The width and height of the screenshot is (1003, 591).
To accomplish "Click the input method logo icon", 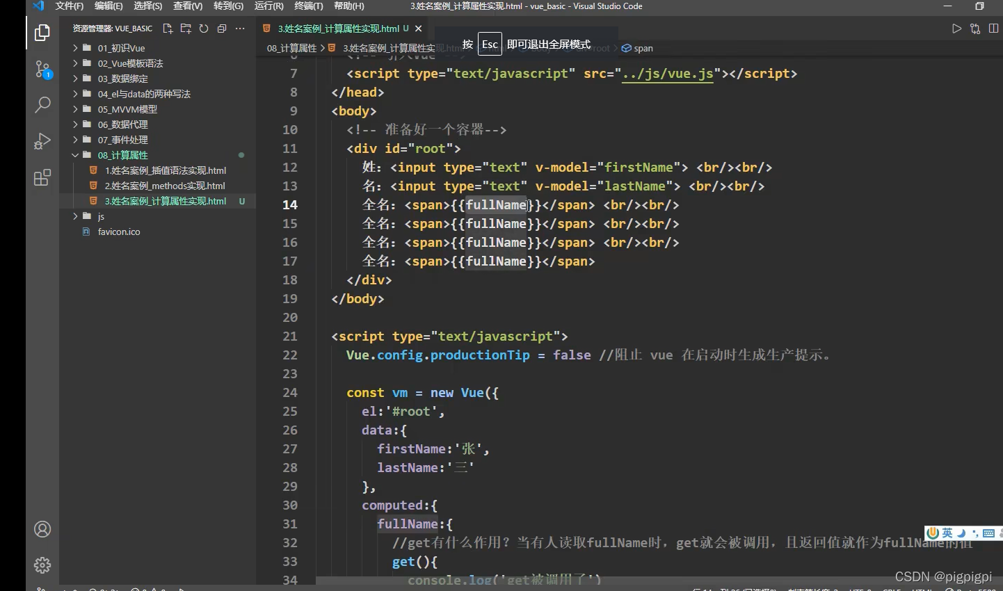I will (933, 533).
